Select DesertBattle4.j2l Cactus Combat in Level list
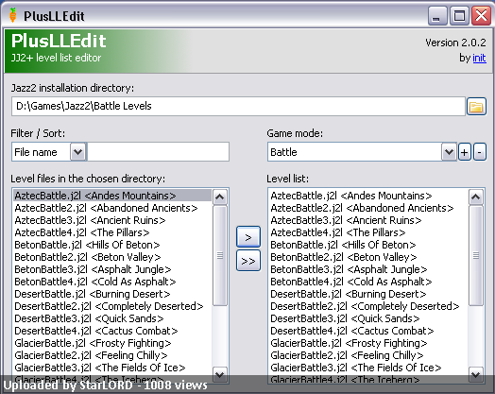 click(352, 331)
